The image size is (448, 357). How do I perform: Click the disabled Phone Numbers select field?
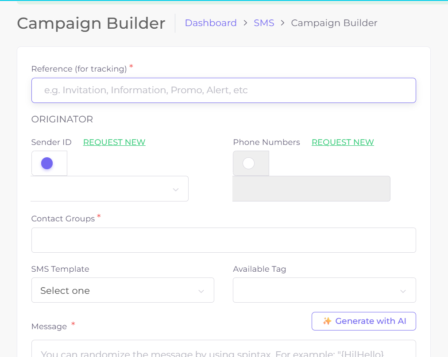click(311, 189)
